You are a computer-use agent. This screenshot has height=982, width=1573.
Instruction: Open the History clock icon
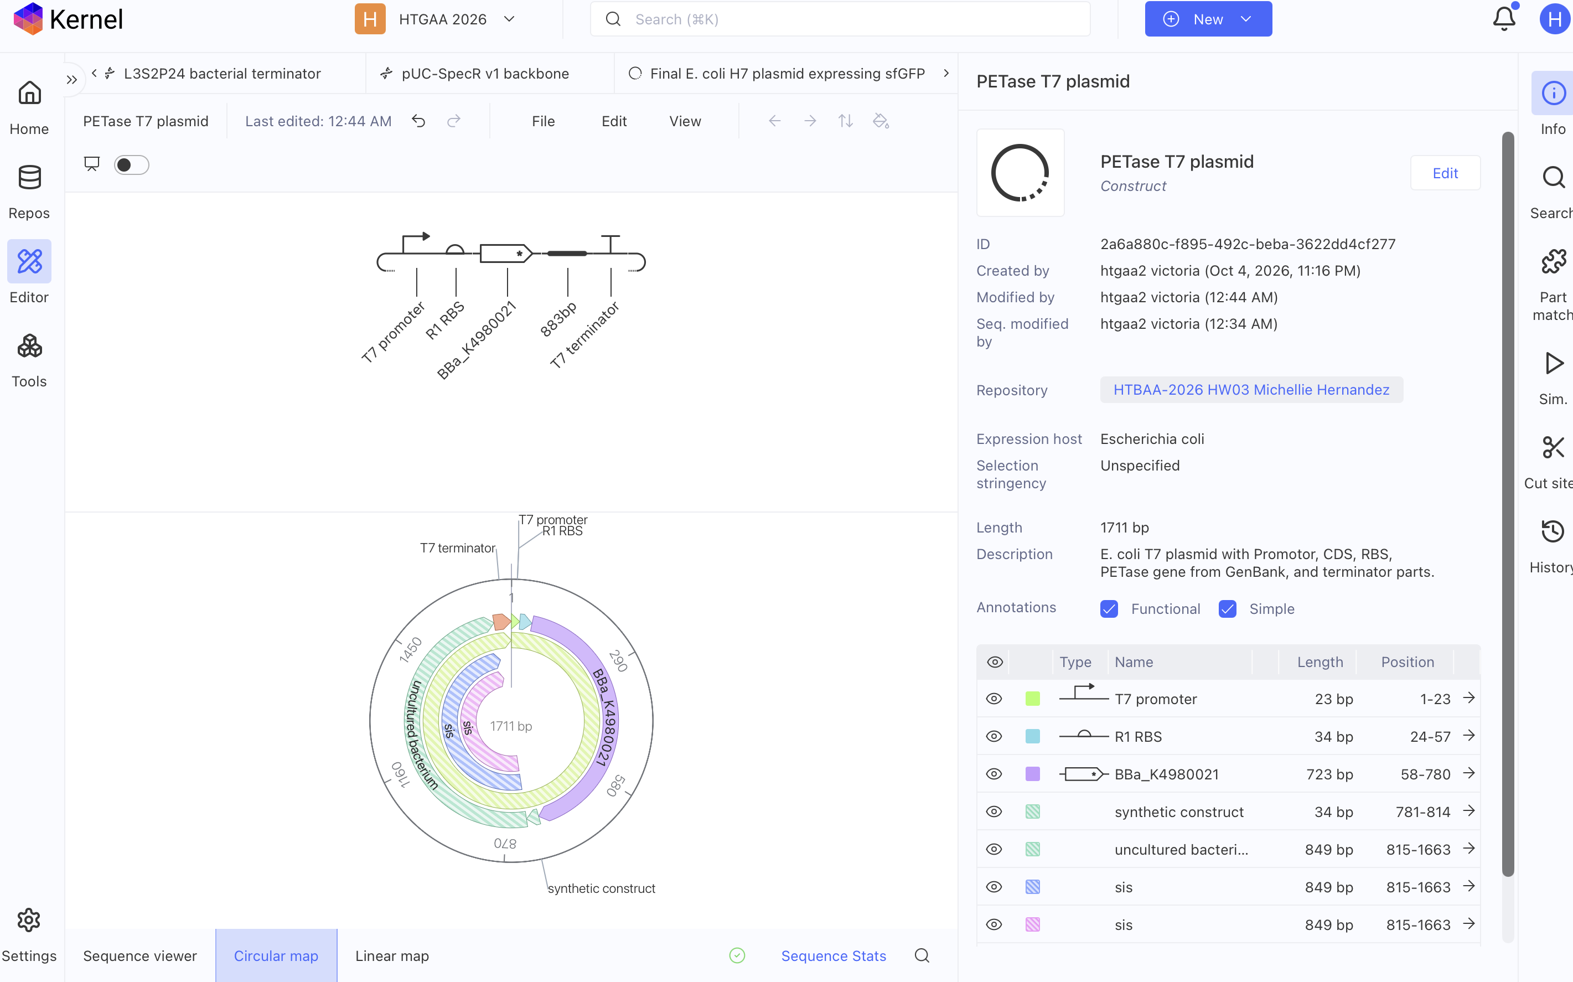[x=1554, y=531]
